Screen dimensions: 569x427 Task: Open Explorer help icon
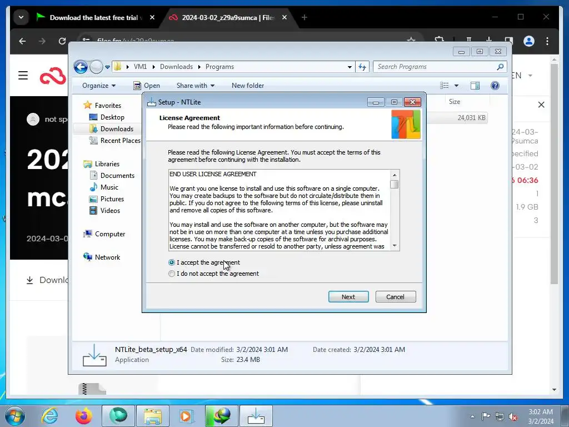click(x=495, y=86)
